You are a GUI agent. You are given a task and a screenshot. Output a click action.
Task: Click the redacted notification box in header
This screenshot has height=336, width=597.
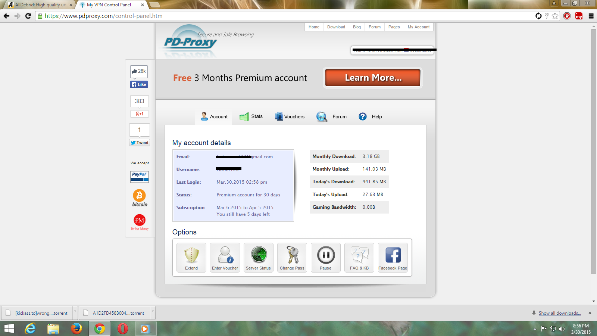tap(392, 50)
